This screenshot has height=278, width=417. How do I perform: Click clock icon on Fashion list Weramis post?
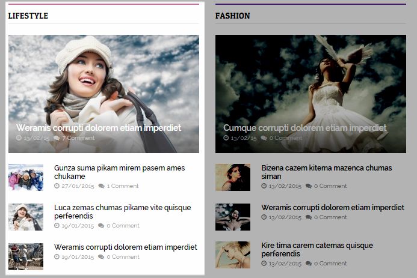[x=264, y=217]
